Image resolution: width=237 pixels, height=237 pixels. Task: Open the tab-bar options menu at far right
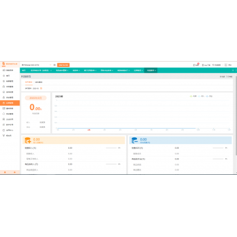pos(236,71)
